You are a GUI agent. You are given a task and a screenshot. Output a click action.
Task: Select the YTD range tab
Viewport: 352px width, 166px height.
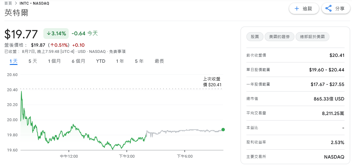101,61
